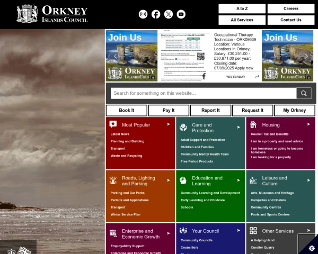Click the Enterprise and Economic Growth shop icon
318x254 pixels.
tap(113, 233)
